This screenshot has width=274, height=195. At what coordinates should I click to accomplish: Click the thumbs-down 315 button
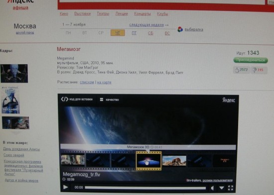(x=259, y=70)
